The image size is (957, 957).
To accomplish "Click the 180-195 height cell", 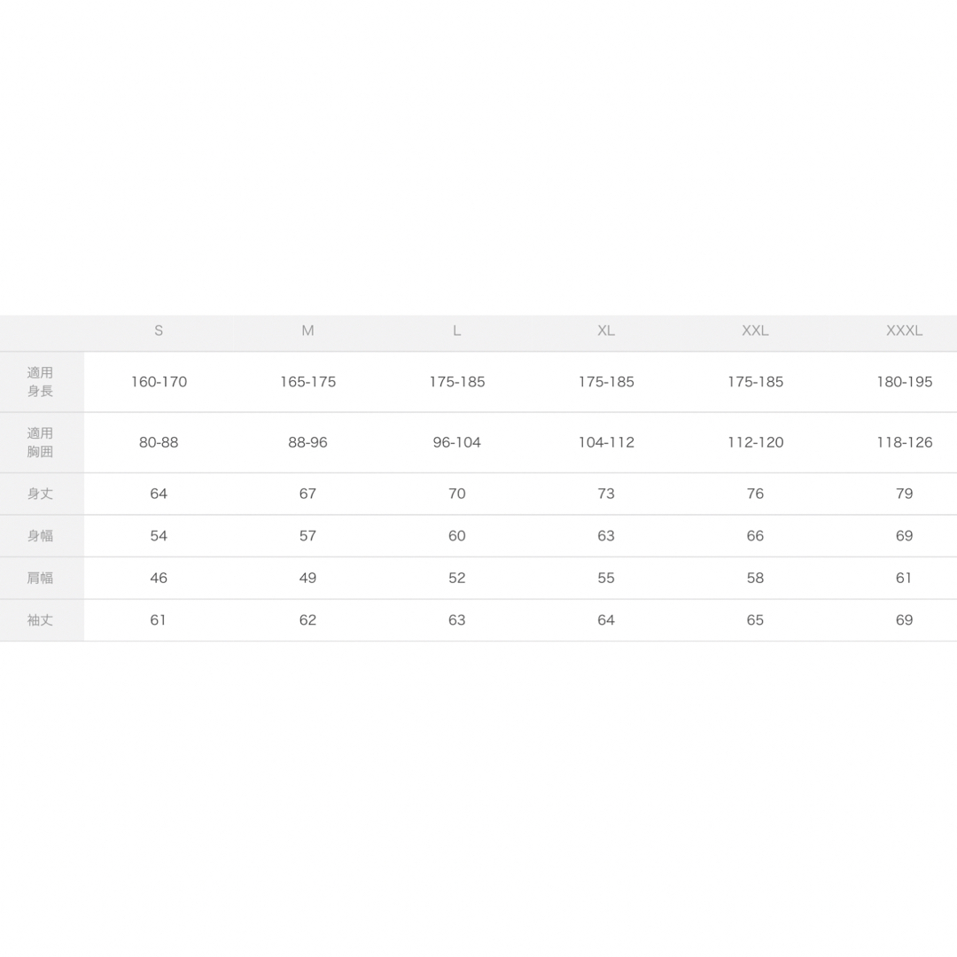I will pyautogui.click(x=905, y=382).
